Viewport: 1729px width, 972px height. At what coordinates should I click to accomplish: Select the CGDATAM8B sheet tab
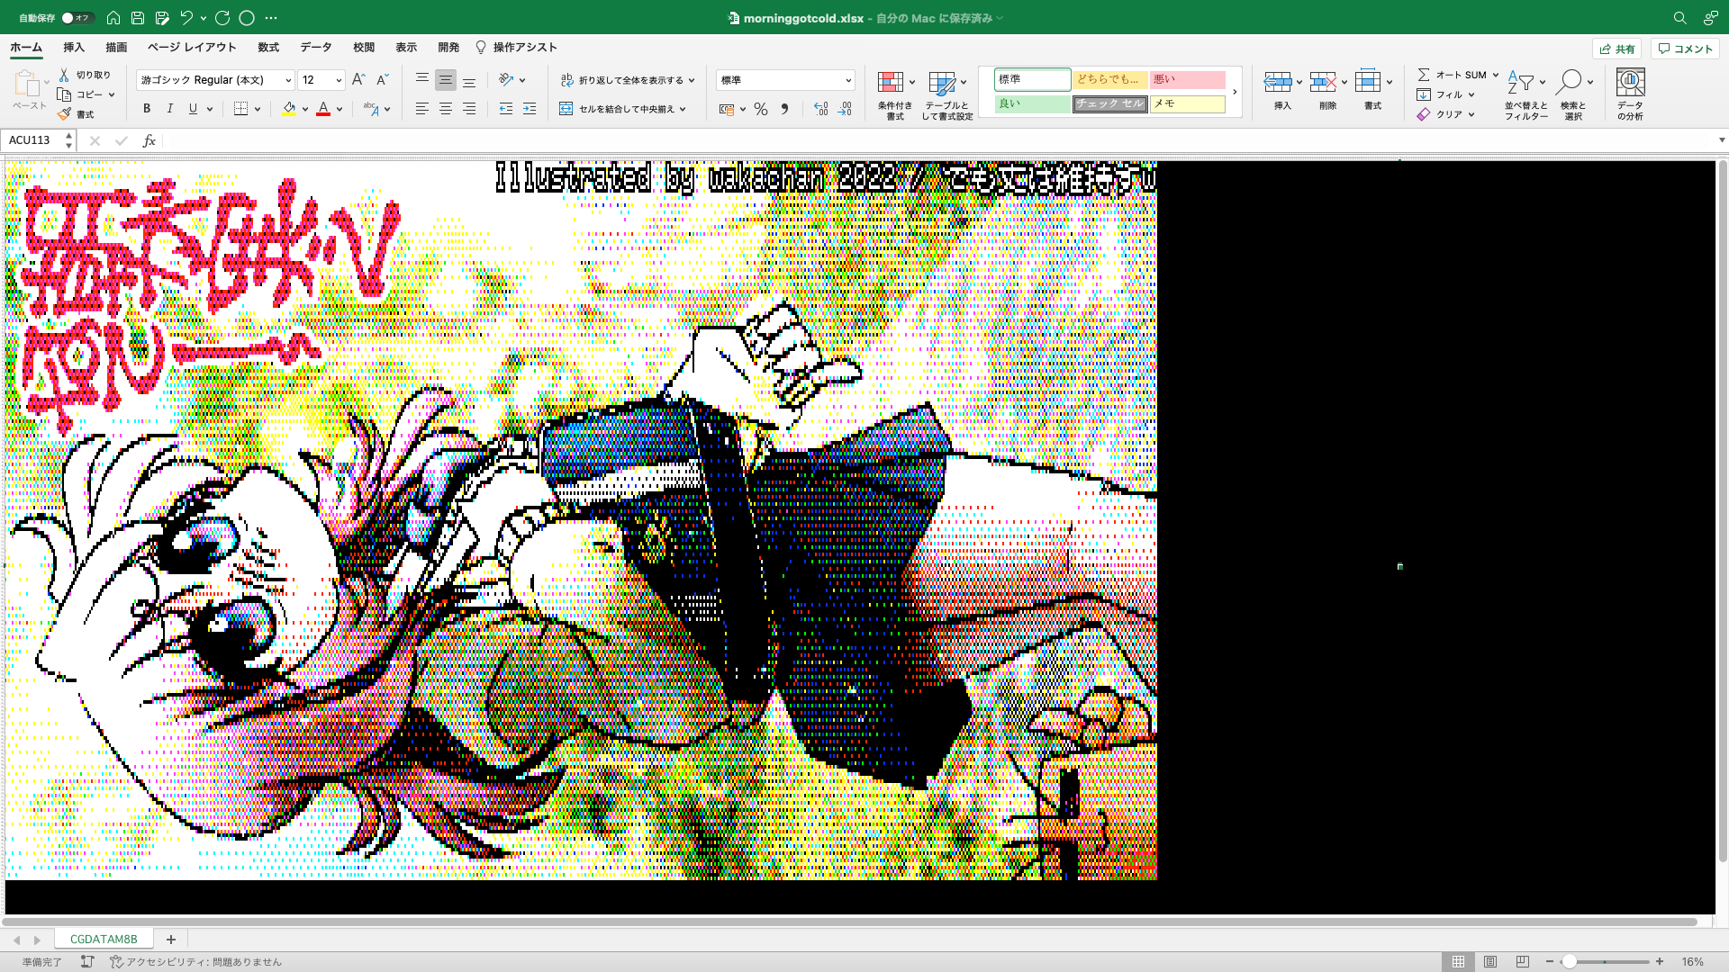click(104, 939)
